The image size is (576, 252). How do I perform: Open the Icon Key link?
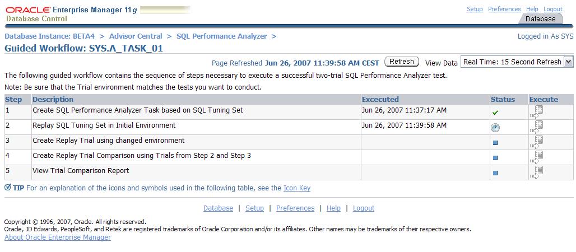coord(297,188)
